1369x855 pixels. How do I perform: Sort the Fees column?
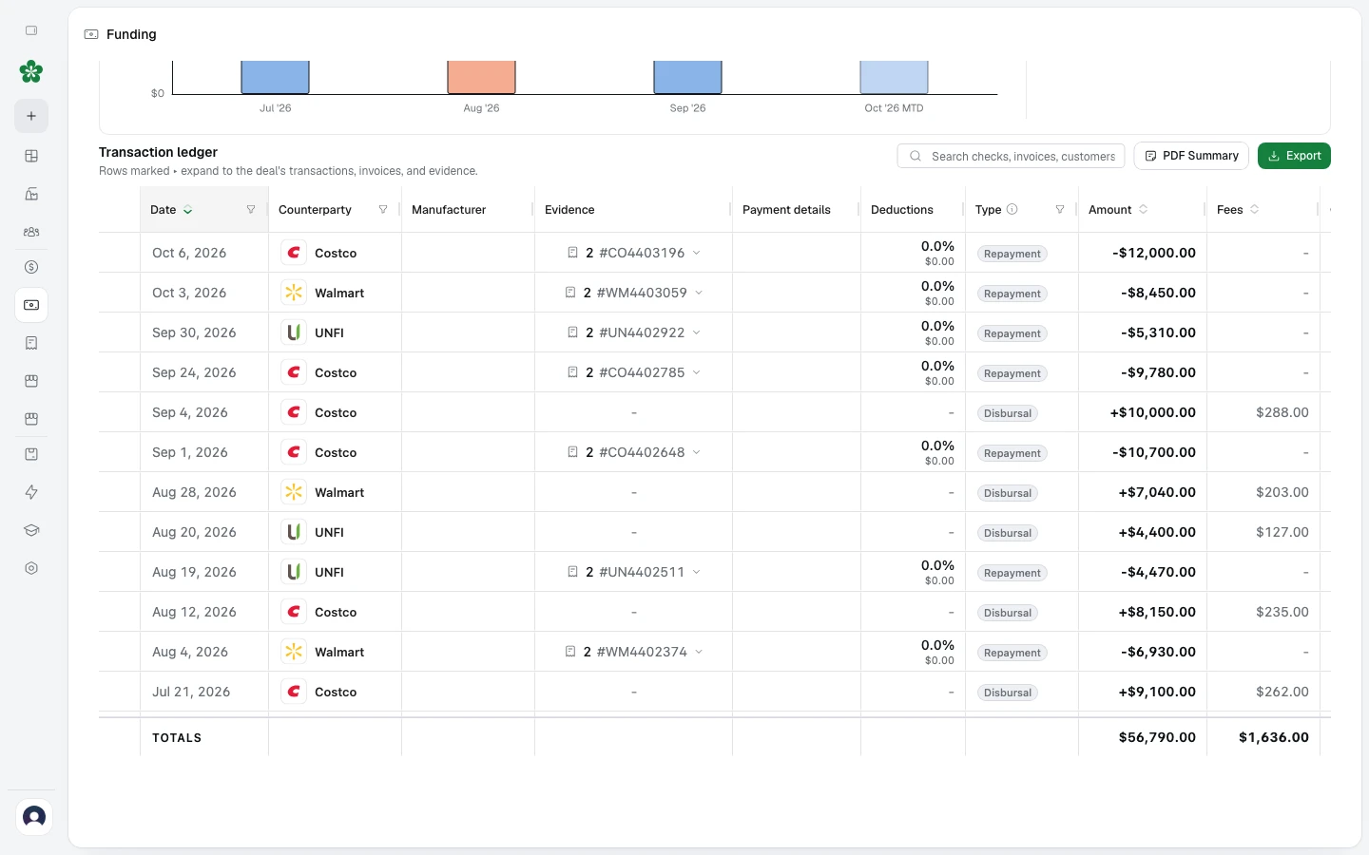pos(1255,210)
